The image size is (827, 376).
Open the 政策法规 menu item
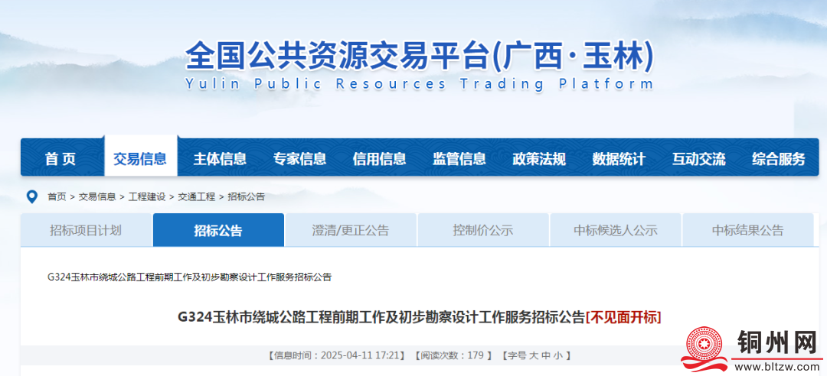[x=539, y=158]
